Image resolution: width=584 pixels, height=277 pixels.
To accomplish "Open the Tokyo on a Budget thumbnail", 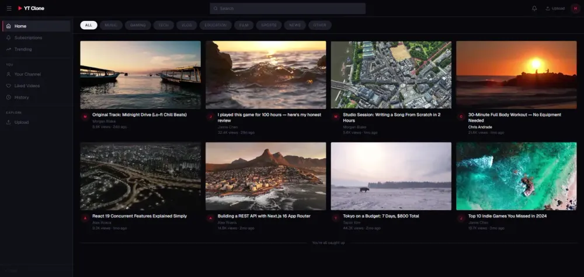I will tap(391, 176).
